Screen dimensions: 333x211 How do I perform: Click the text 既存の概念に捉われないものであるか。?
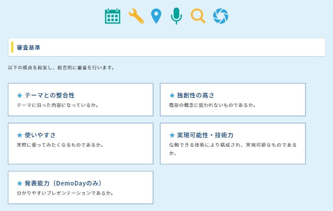point(212,105)
